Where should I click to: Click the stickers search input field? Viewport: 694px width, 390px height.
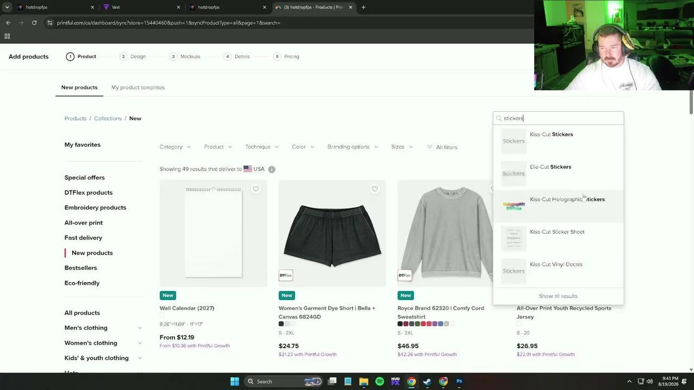pyautogui.click(x=558, y=118)
